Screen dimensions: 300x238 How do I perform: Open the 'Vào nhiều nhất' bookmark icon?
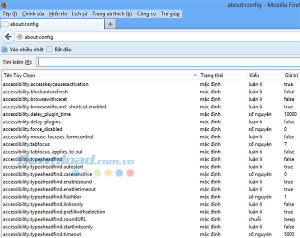click(x=4, y=49)
